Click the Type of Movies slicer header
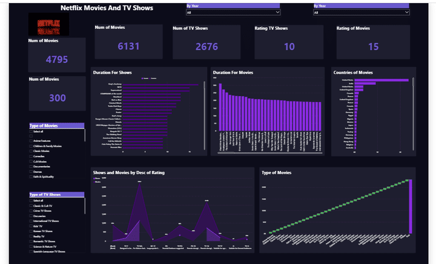Image resolution: width=436 pixels, height=264 pixels. click(x=57, y=126)
